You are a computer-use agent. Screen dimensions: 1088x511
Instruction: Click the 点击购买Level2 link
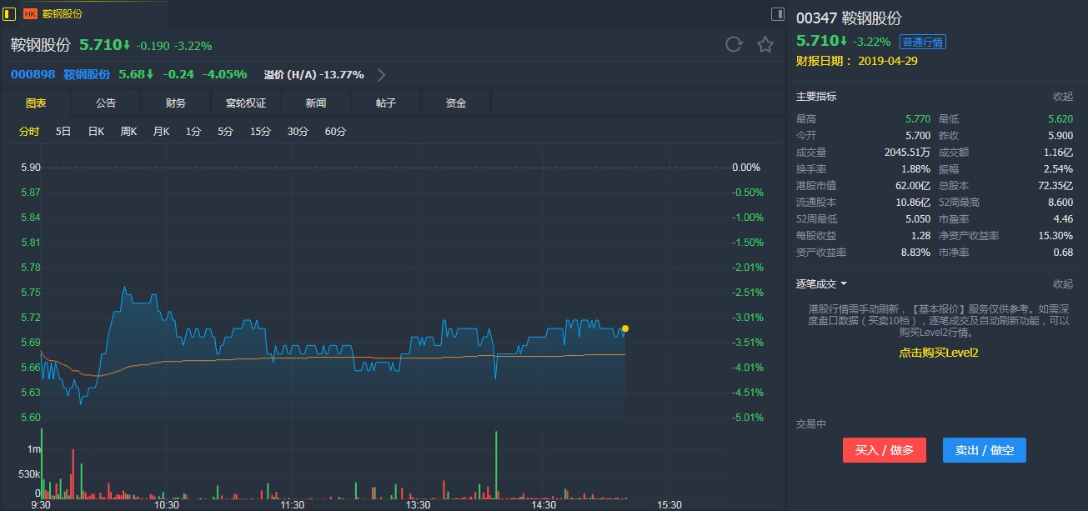tap(938, 353)
